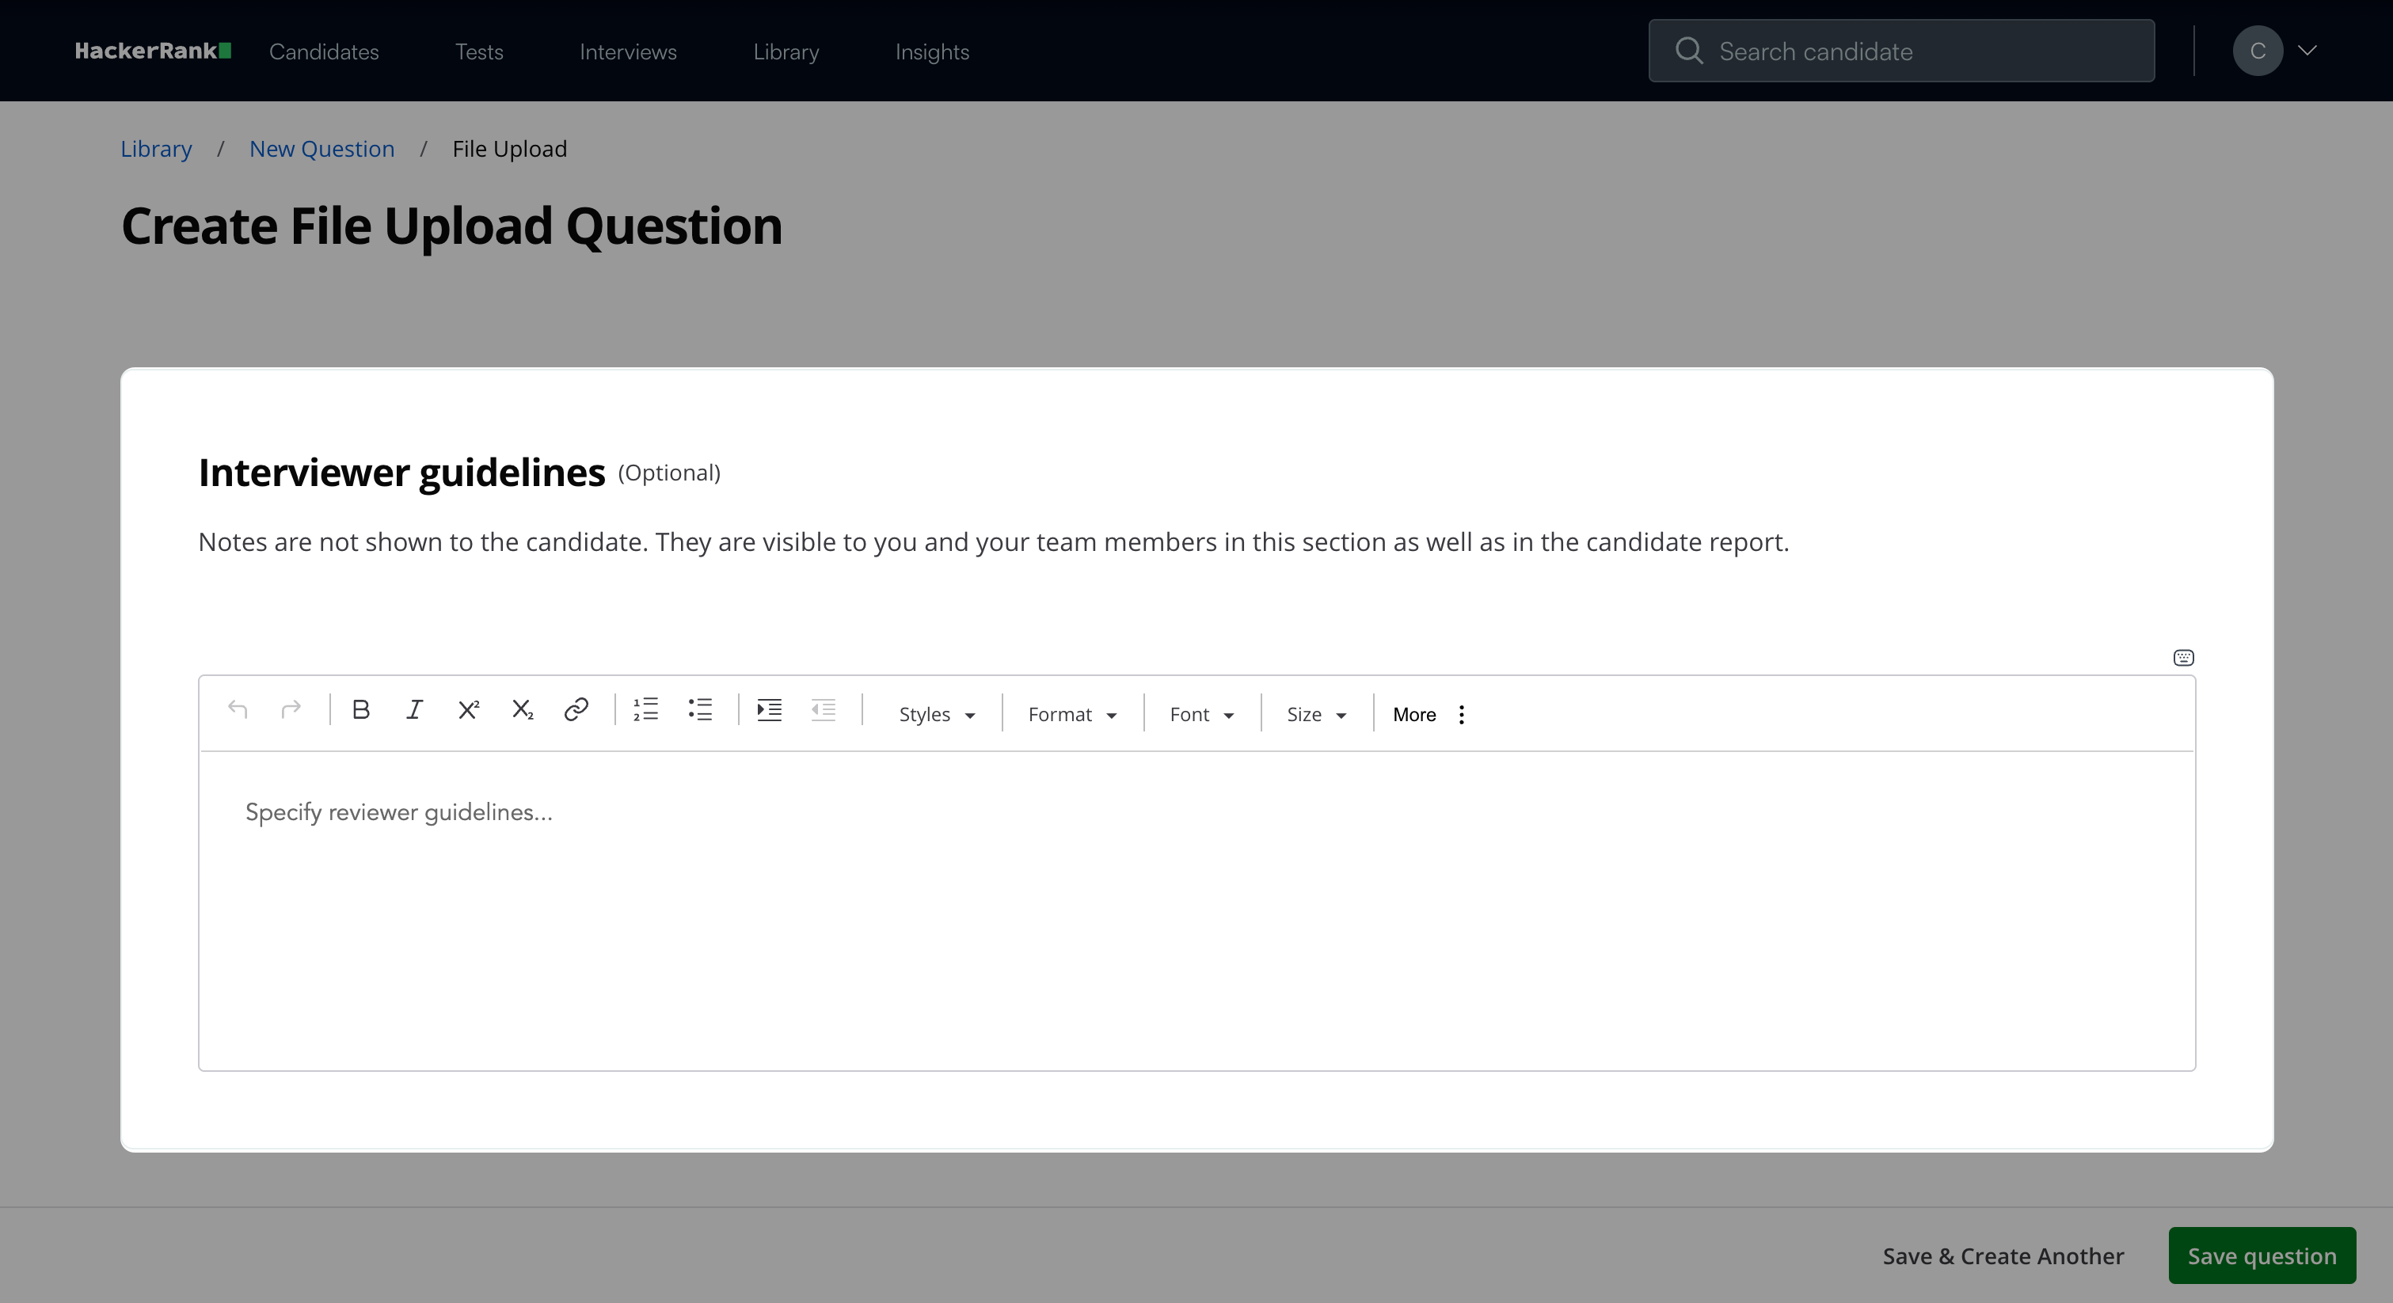
Task: Open the Tests navigation tab
Action: (x=478, y=52)
